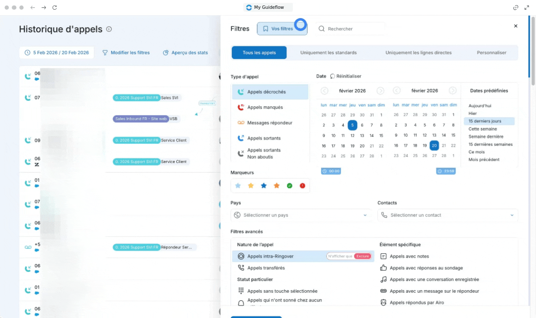536x318 pixels.
Task: Select the green check marker icon
Action: pyautogui.click(x=289, y=185)
